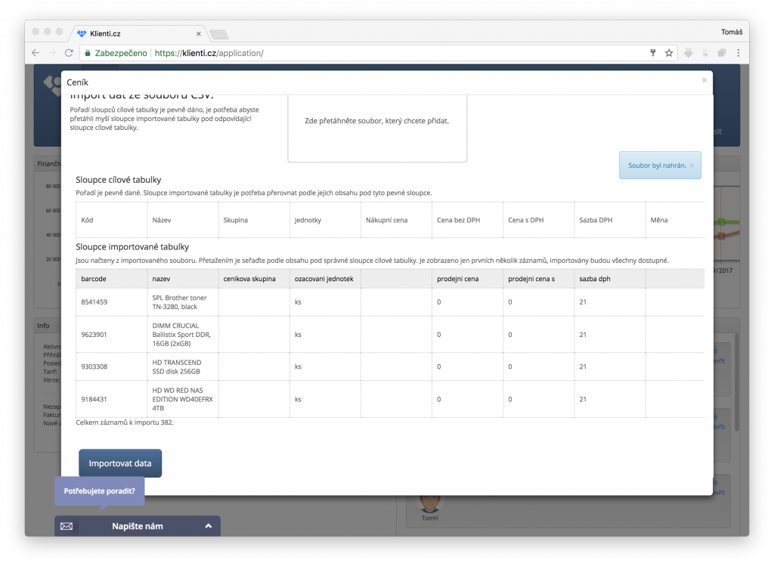The height and width of the screenshot is (566, 774).
Task: Open the Potřebujete poradit? help bubble
Action: [99, 491]
